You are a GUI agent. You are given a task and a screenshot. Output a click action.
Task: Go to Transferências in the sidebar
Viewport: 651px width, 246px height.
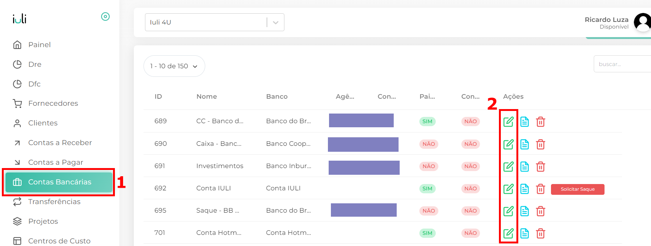[54, 201]
